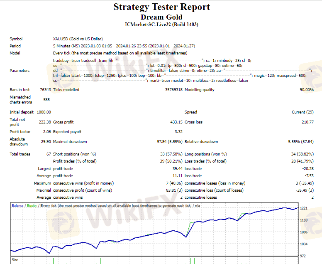Click the Gross loss value -210.77
Image resolution: width=322 pixels, height=264 pixels.
tap(307, 122)
